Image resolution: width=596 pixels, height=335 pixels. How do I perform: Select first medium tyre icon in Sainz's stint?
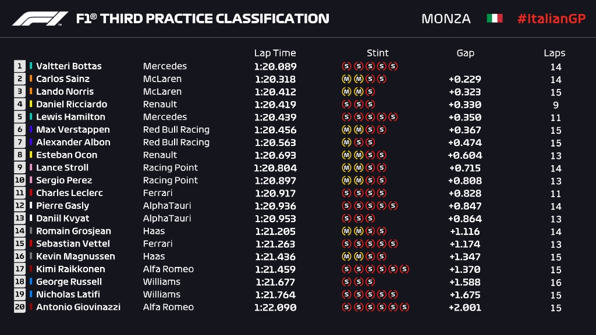[346, 79]
